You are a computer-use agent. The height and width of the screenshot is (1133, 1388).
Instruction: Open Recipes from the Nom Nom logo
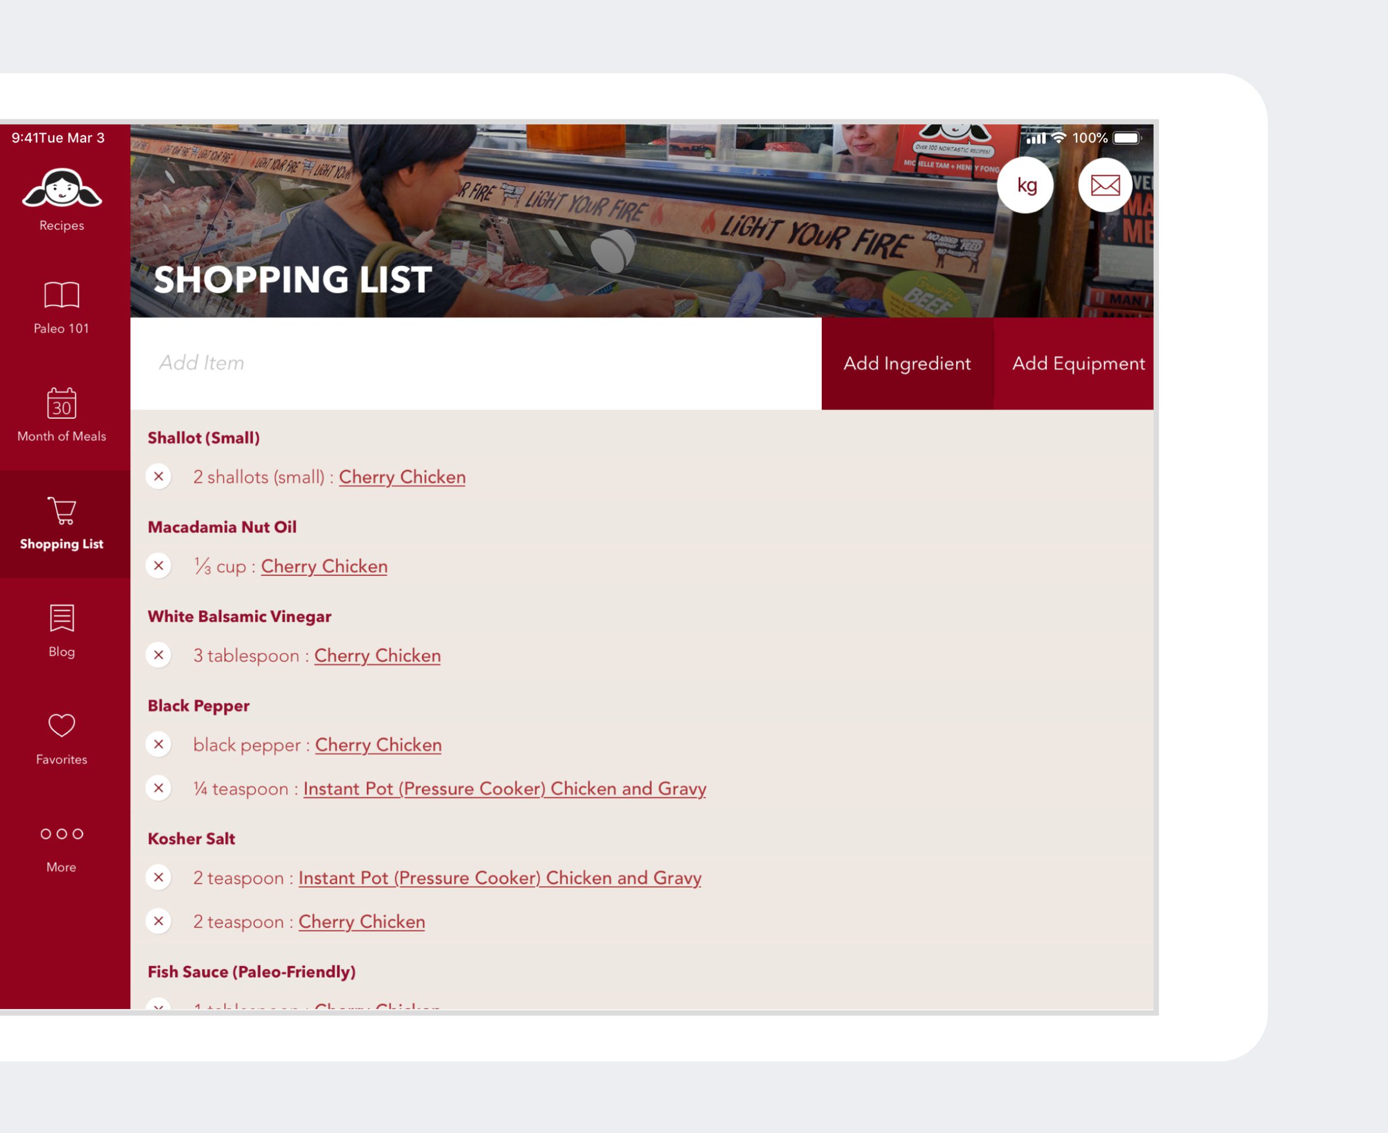coord(62,189)
